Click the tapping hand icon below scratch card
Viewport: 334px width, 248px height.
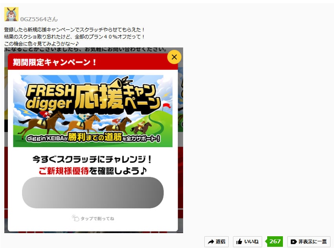pyautogui.click(x=75, y=218)
